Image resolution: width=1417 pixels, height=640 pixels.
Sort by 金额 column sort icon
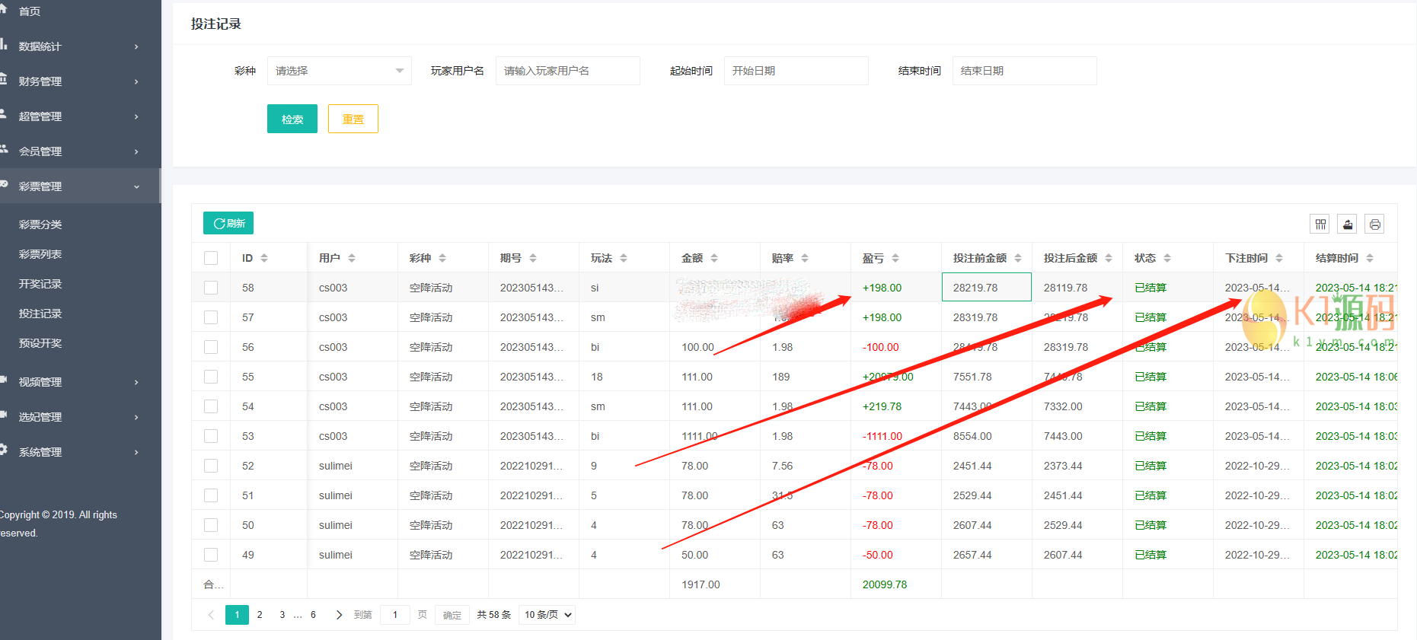(x=714, y=258)
